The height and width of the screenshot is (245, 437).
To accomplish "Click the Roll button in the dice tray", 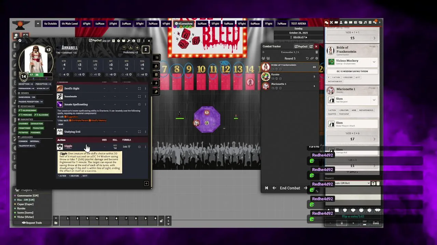I will click(376, 223).
